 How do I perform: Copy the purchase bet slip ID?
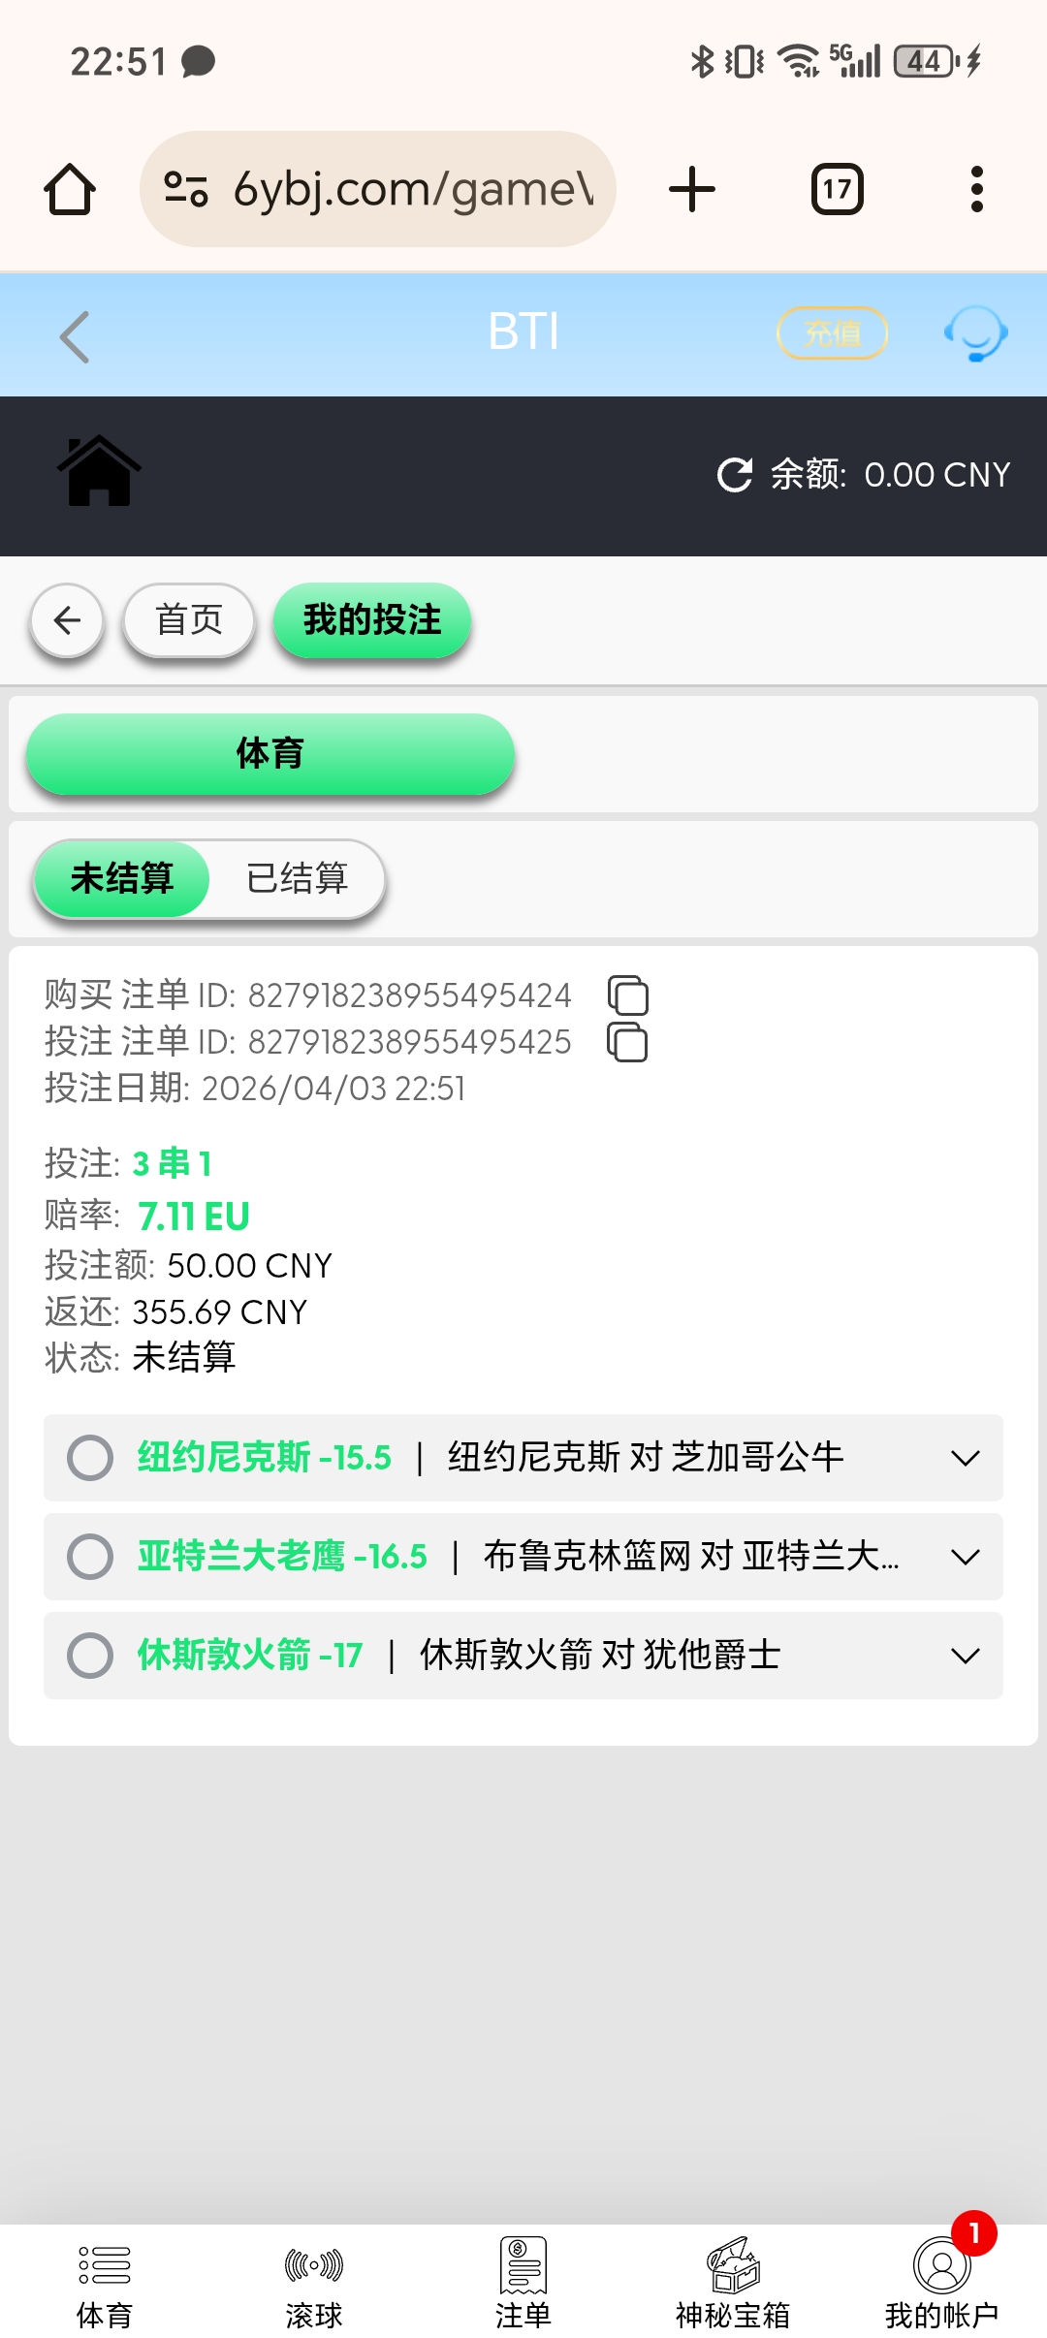[628, 995]
